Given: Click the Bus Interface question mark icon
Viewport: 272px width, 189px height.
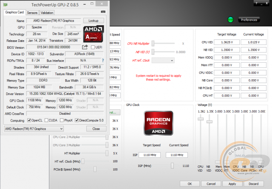Looking at the screenshot, I should [x=103, y=60].
